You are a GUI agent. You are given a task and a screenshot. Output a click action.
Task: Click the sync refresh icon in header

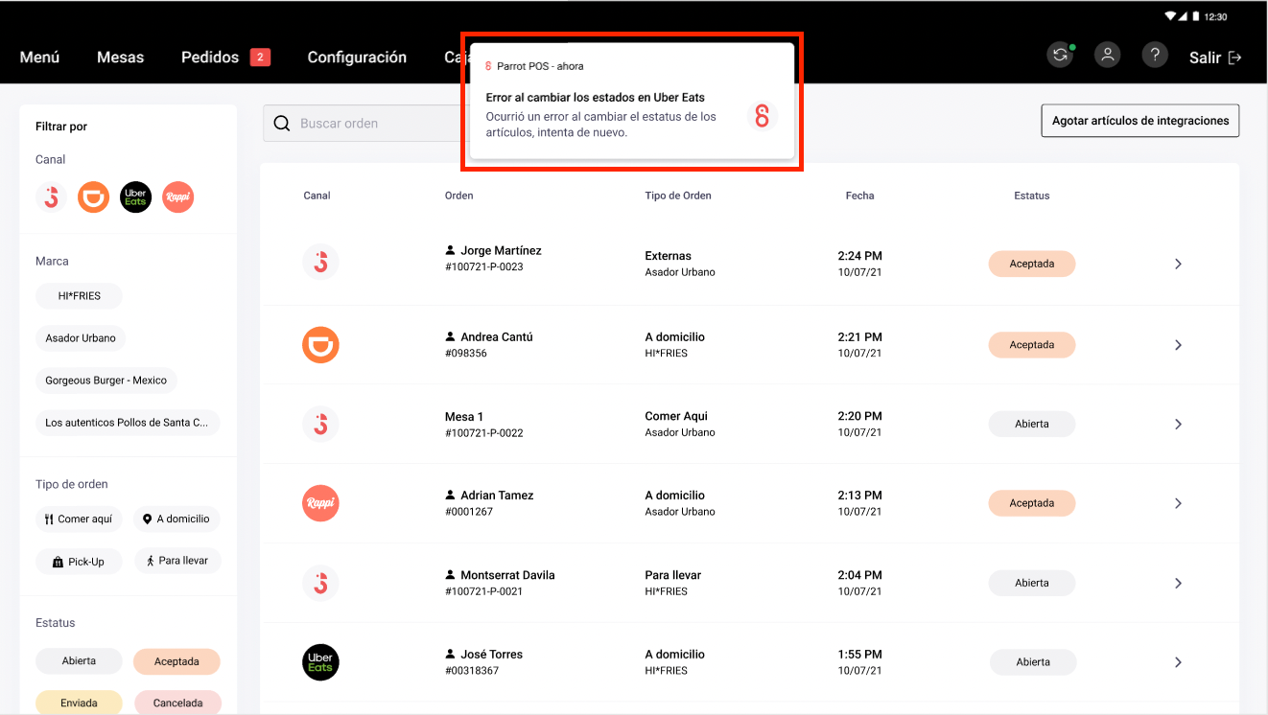1060,56
